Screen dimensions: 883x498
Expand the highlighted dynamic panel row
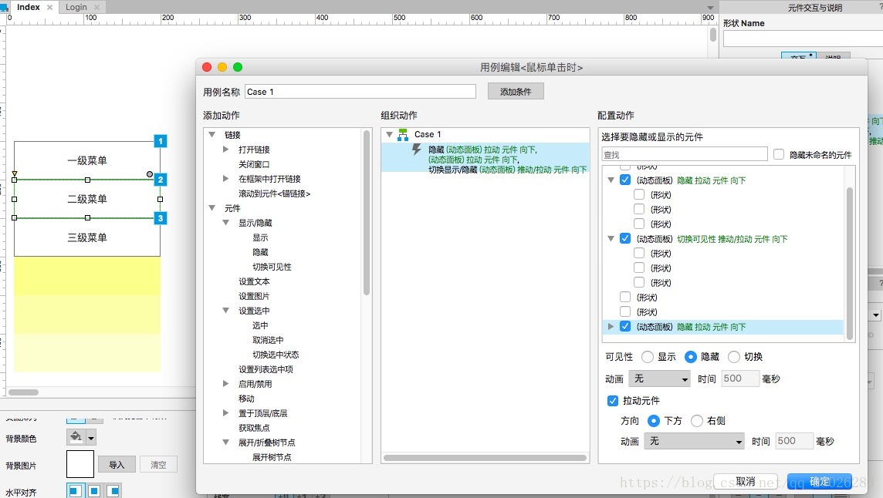[x=611, y=326]
